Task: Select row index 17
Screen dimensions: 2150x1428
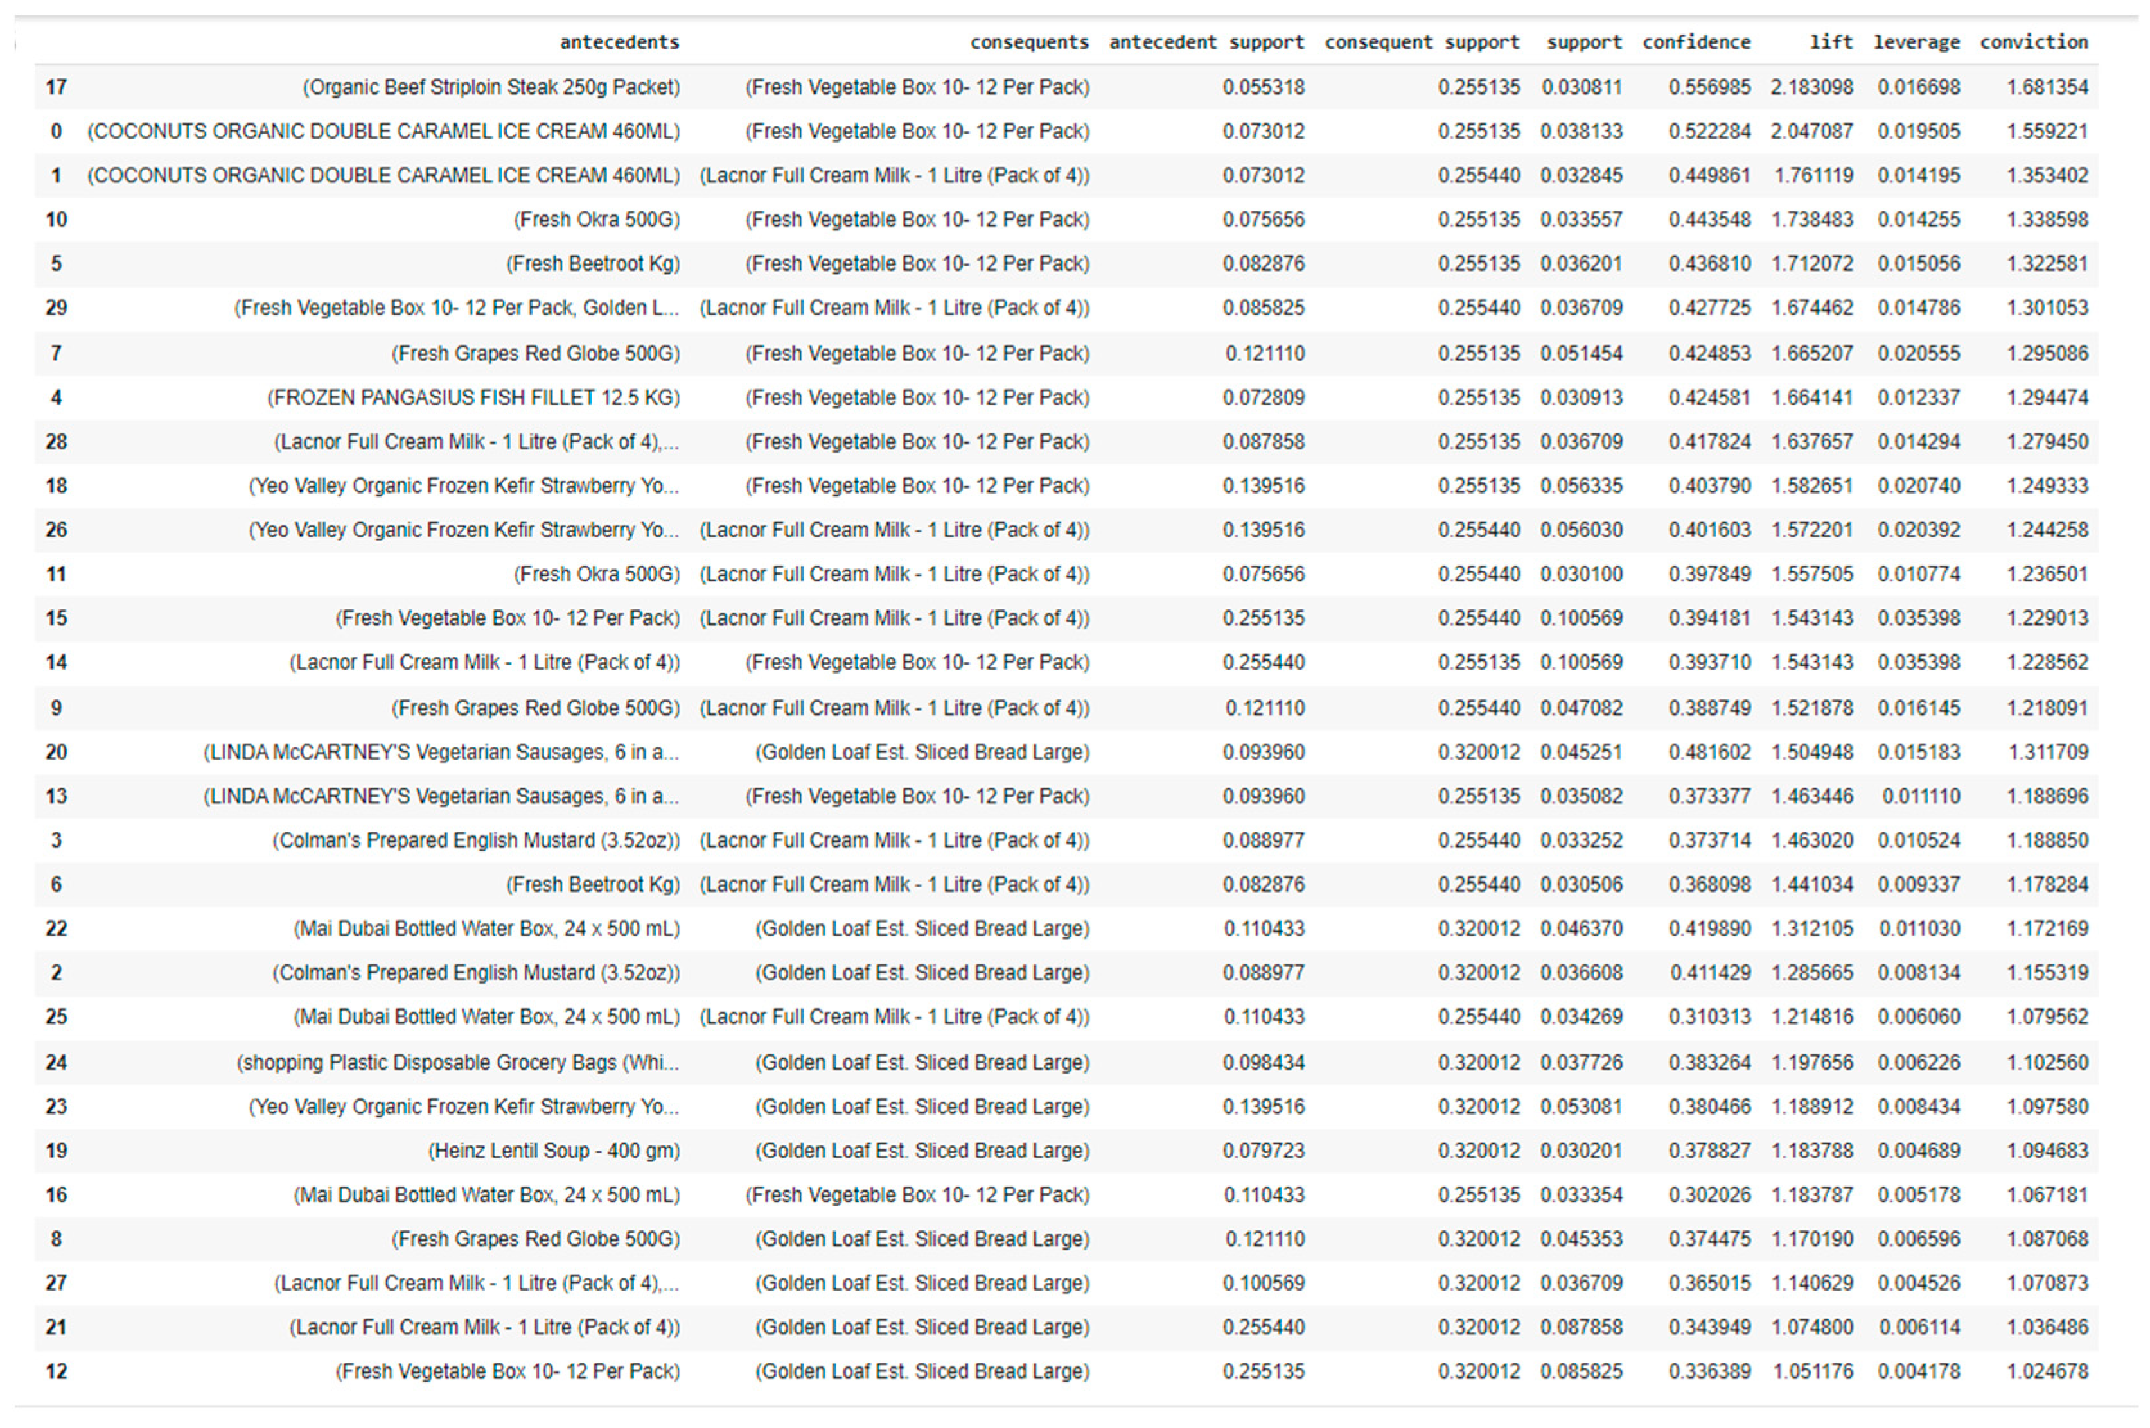Action: [57, 87]
